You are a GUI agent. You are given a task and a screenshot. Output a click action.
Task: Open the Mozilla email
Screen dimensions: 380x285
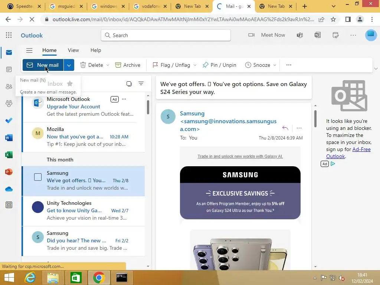tap(83, 137)
